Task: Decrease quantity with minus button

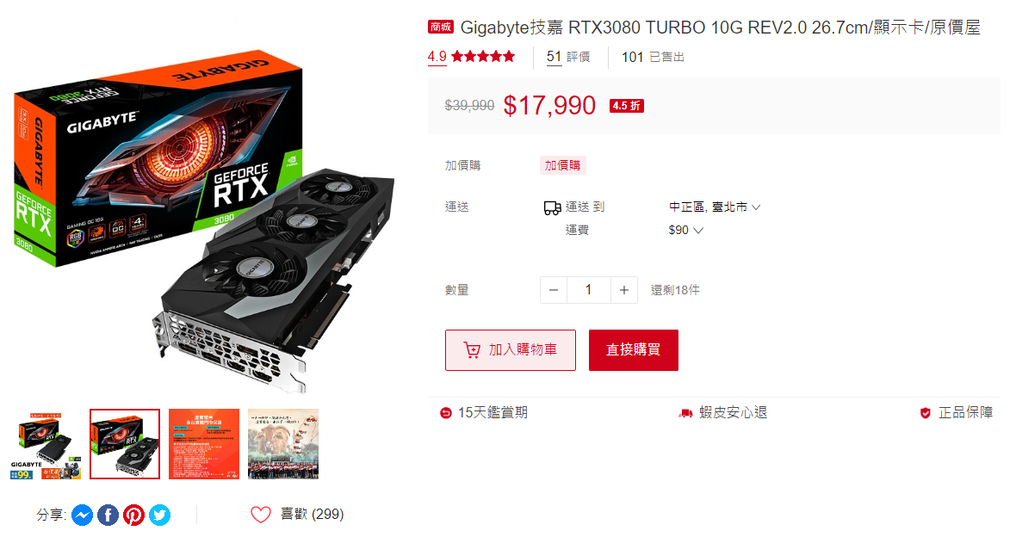Action: click(x=554, y=290)
